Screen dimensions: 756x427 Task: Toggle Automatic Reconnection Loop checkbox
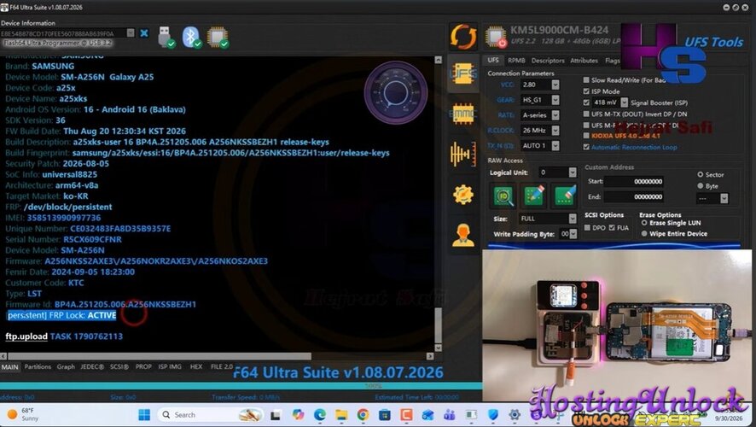pyautogui.click(x=586, y=147)
